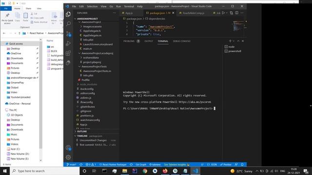Close the terminal panel
Screen dimensions: 312x175
pos(243,41)
